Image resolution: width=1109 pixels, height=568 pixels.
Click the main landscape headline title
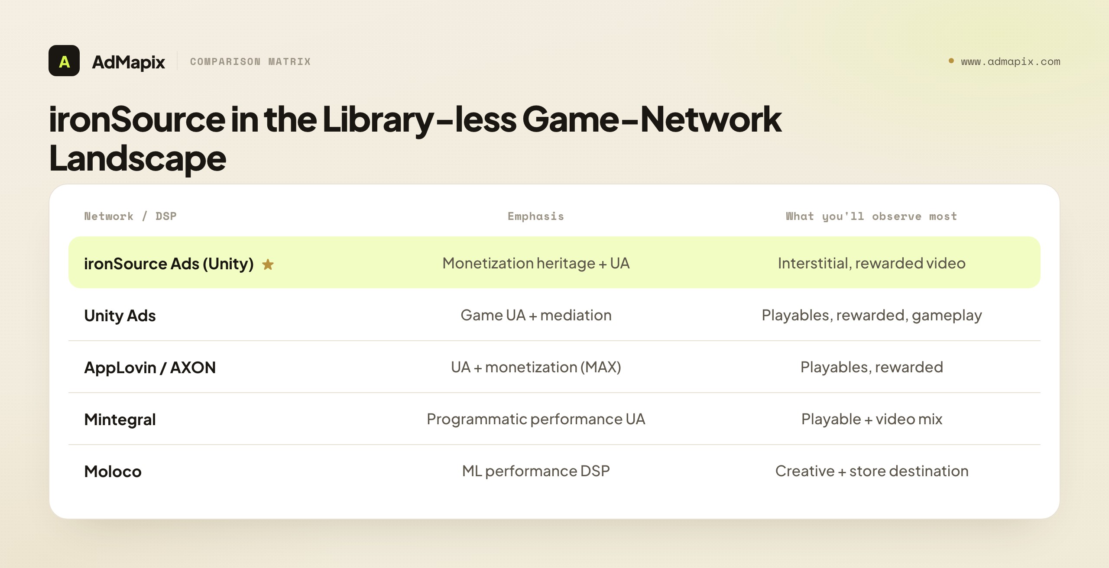pyautogui.click(x=415, y=139)
